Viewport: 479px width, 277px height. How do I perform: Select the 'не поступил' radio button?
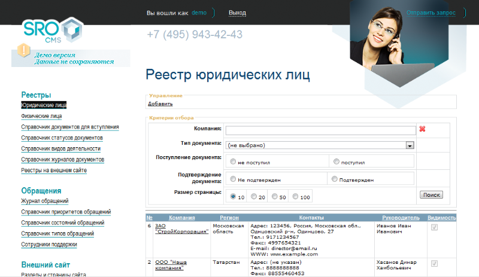[232, 162]
